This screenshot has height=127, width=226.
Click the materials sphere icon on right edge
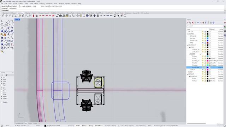point(225,27)
